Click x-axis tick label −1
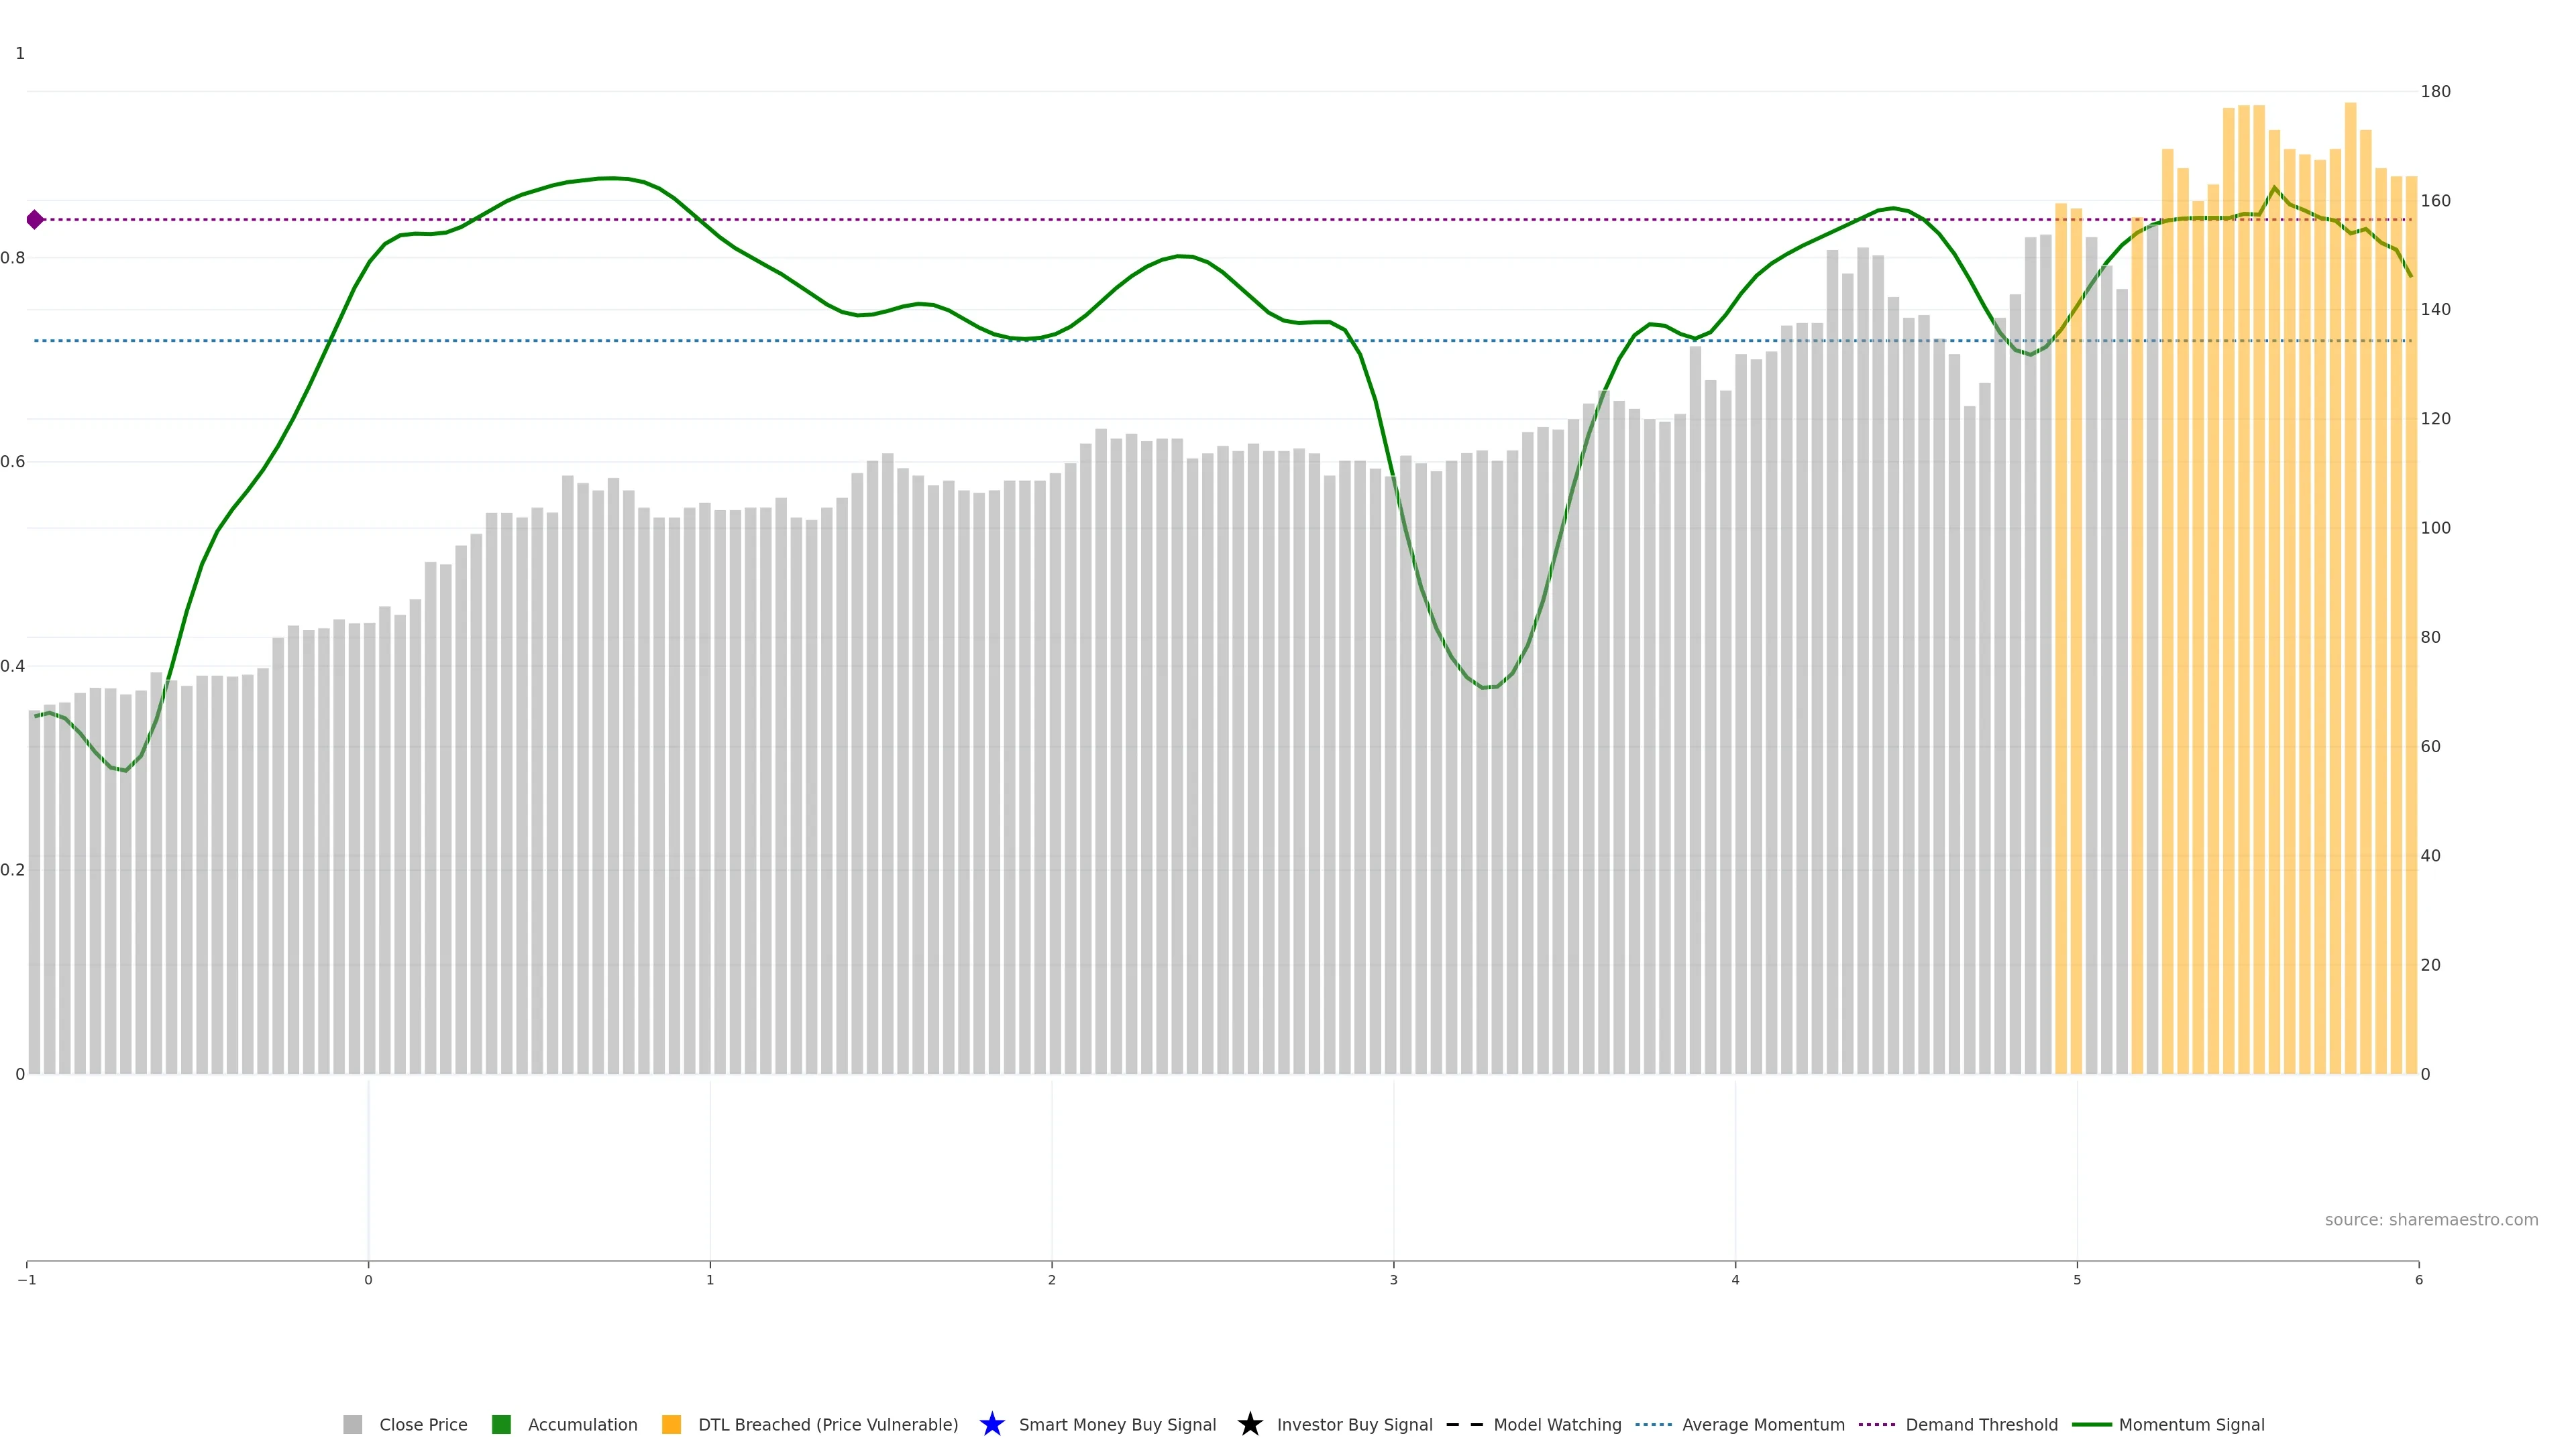Image resolution: width=2576 pixels, height=1448 pixels. point(27,1280)
